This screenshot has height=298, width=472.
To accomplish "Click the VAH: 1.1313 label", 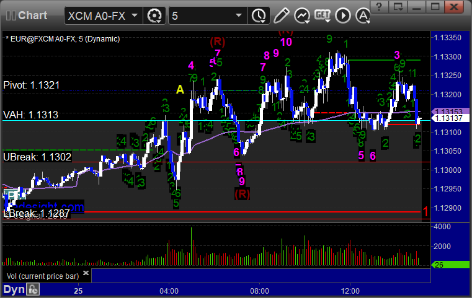I will pos(31,115).
